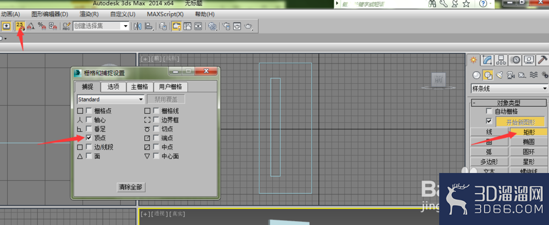Toggle the spinner snap icon

tap(53, 26)
